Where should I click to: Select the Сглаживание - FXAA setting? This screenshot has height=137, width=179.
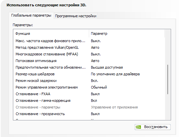pos(33,94)
